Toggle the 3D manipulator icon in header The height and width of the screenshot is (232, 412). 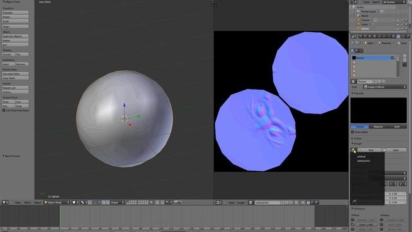pyautogui.click(x=95, y=202)
